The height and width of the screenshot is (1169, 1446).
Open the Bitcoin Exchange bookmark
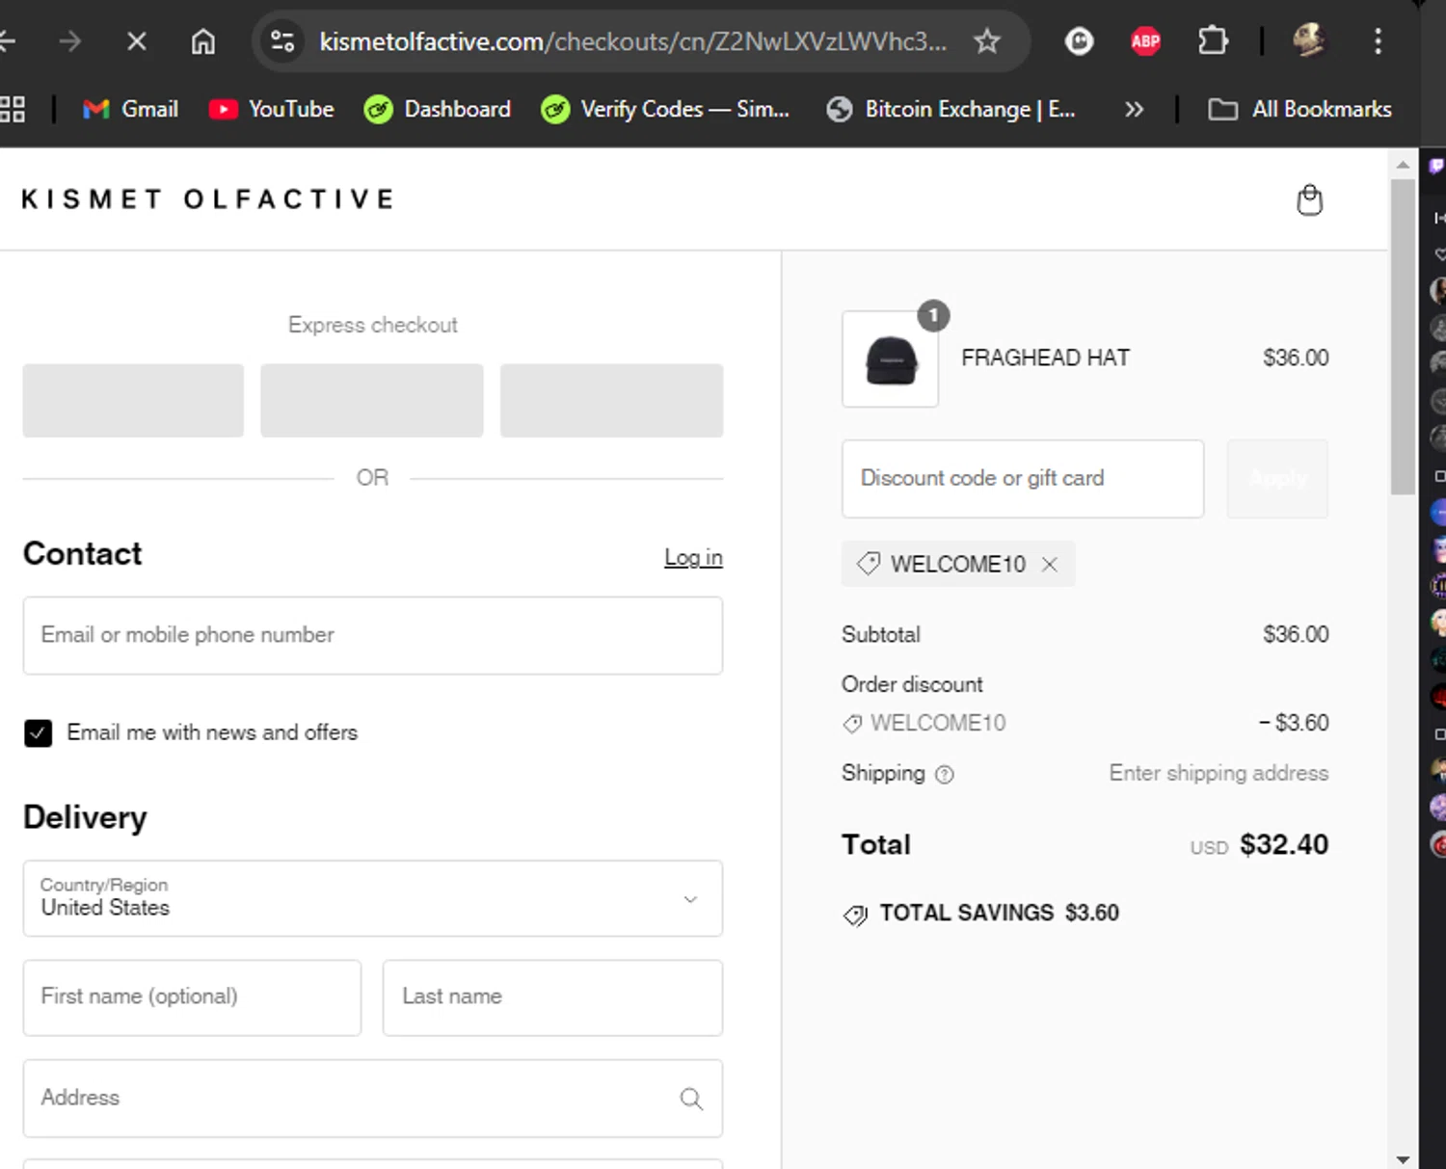coord(951,109)
